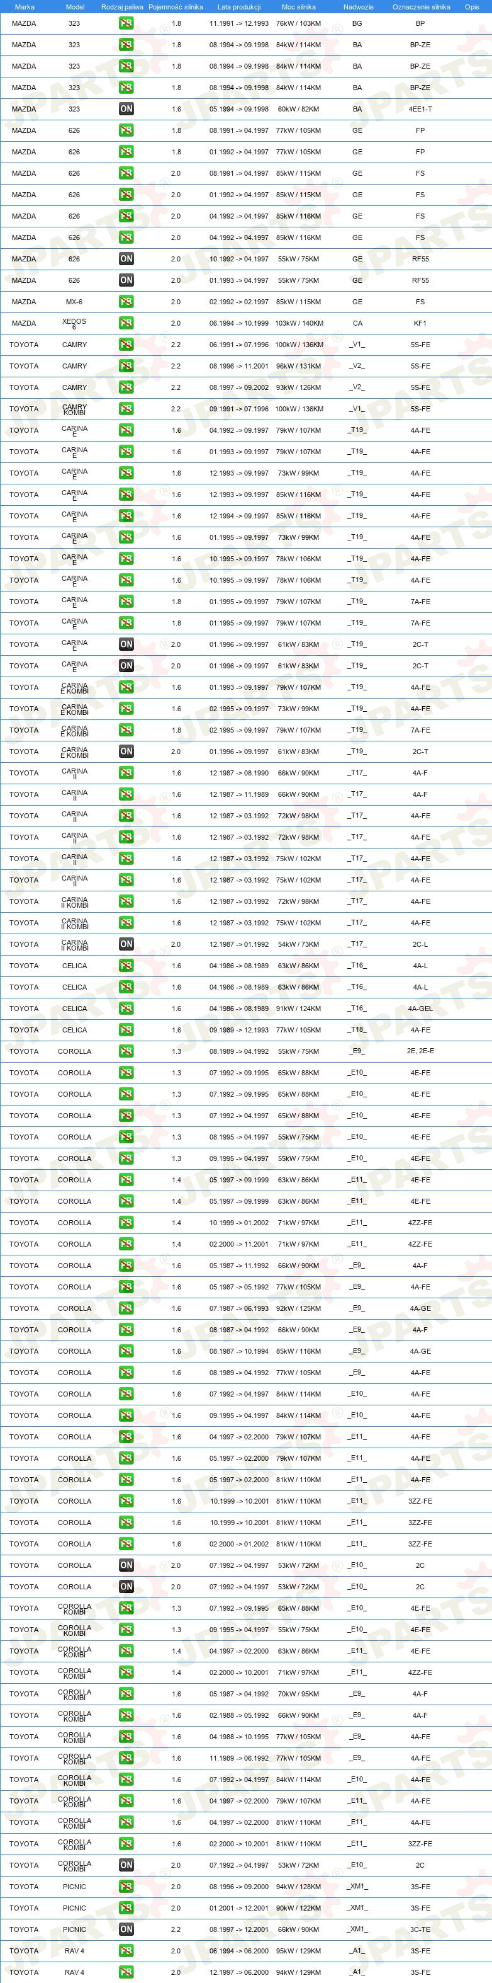
Task: Click petrol icon in Mazda MX-6 row
Action: click(126, 302)
